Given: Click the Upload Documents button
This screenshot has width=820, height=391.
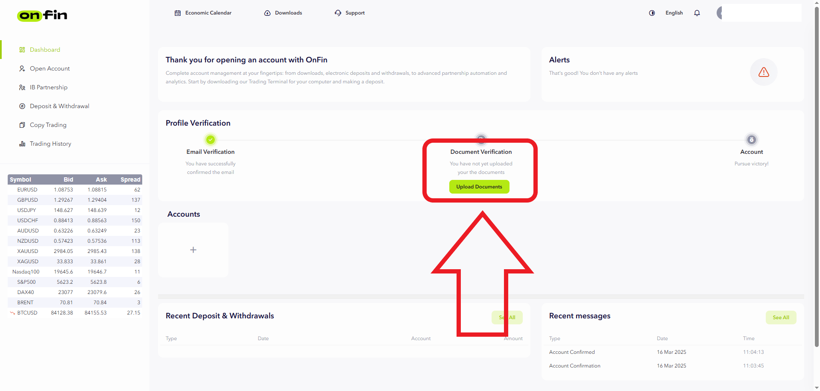Looking at the screenshot, I should click(479, 187).
